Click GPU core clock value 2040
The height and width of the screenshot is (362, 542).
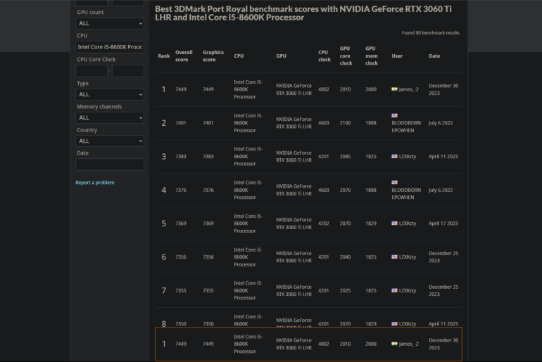[346, 257]
